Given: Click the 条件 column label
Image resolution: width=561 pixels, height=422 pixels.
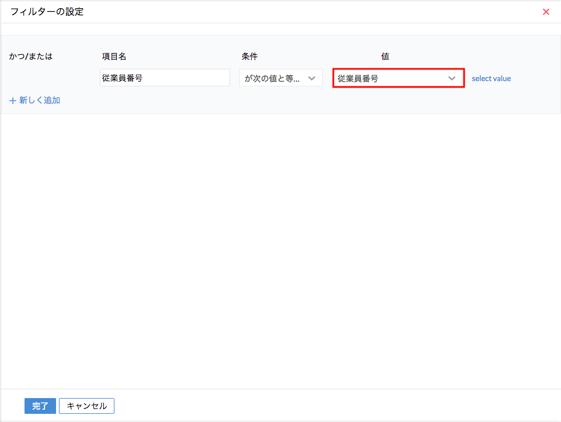Looking at the screenshot, I should click(249, 57).
